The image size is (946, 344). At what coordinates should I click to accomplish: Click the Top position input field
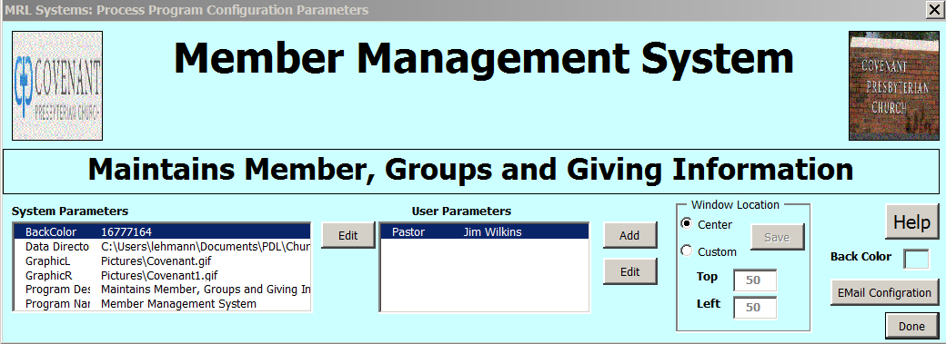pyautogui.click(x=755, y=280)
